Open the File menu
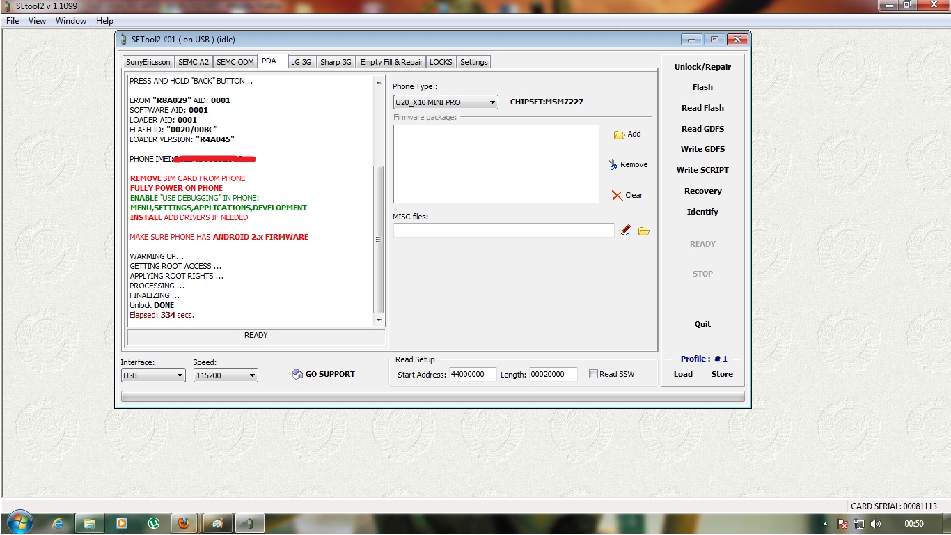Viewport: 951px width, 535px height. tap(13, 21)
